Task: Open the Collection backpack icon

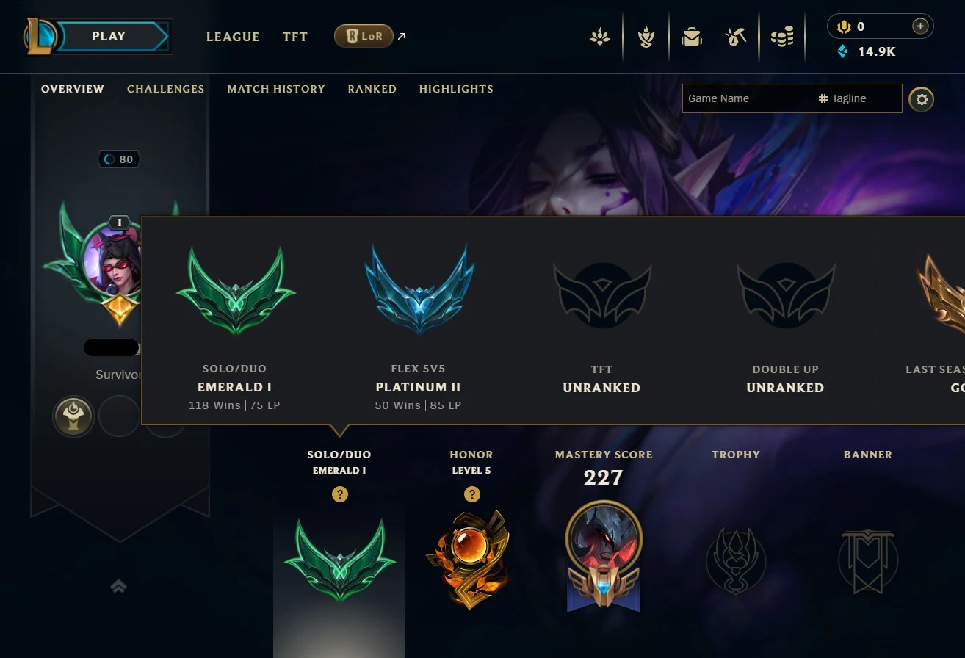Action: (692, 37)
